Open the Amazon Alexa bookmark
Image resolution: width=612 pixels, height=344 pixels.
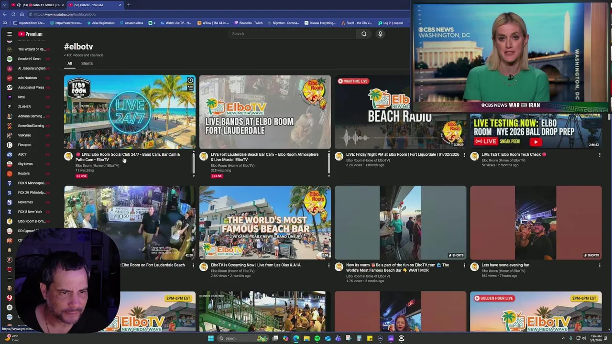point(131,23)
